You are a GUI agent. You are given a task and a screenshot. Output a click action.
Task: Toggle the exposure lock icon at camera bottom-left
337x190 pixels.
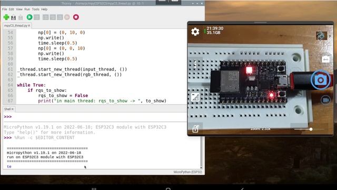coord(195,129)
